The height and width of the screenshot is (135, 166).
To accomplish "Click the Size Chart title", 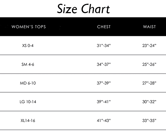I will (x=84, y=9).
